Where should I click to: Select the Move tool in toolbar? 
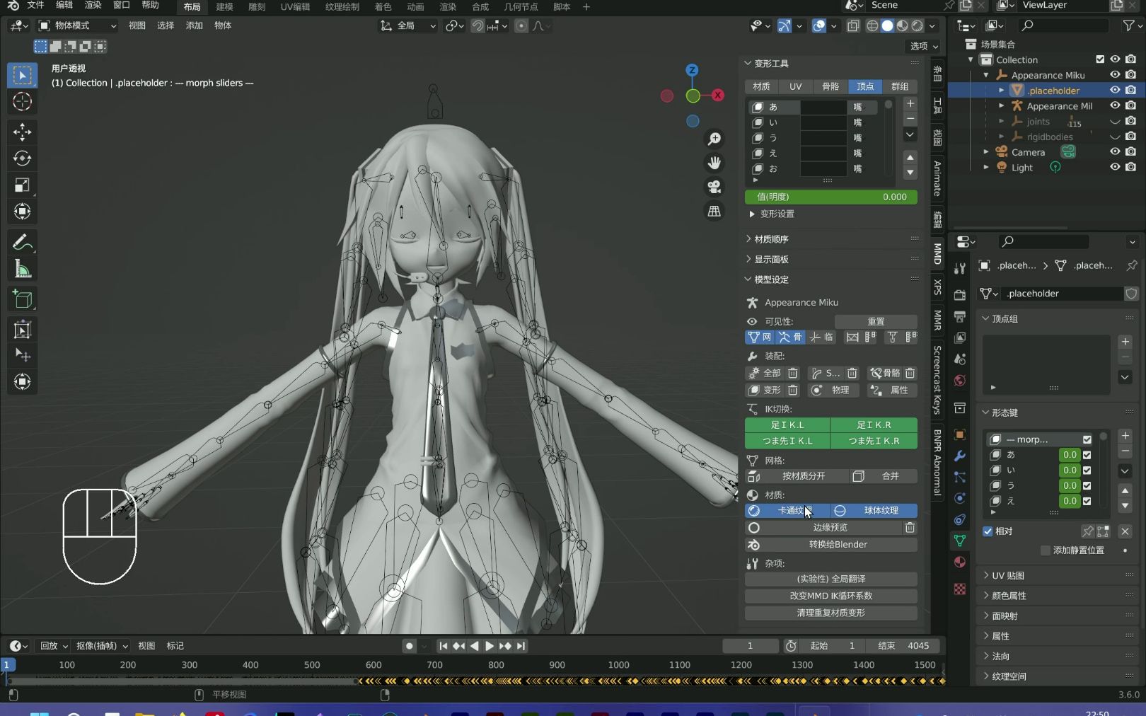[x=22, y=132]
